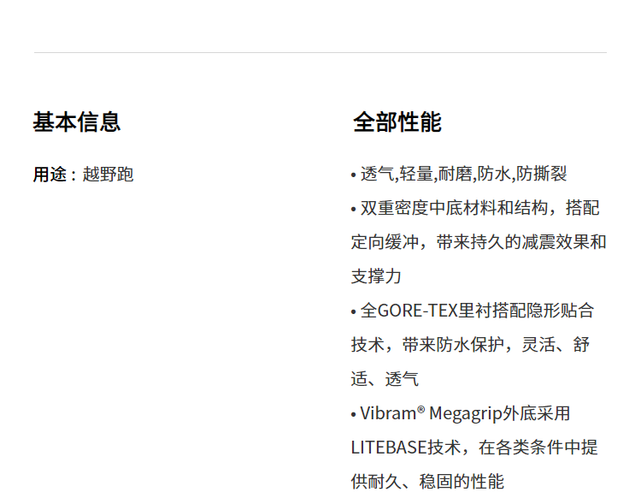This screenshot has height=498, width=641.
Task: Click the 双重密度中底材料和结构 line
Action: tap(453, 208)
